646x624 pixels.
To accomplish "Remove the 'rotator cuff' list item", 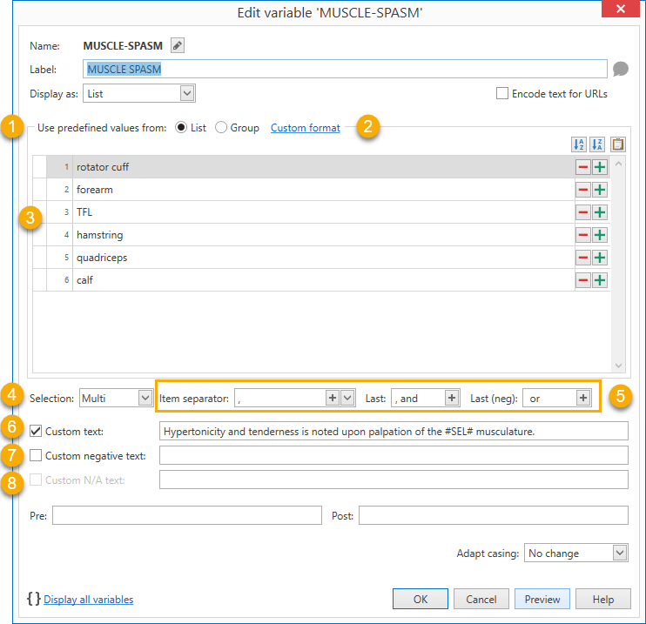I will (582, 167).
